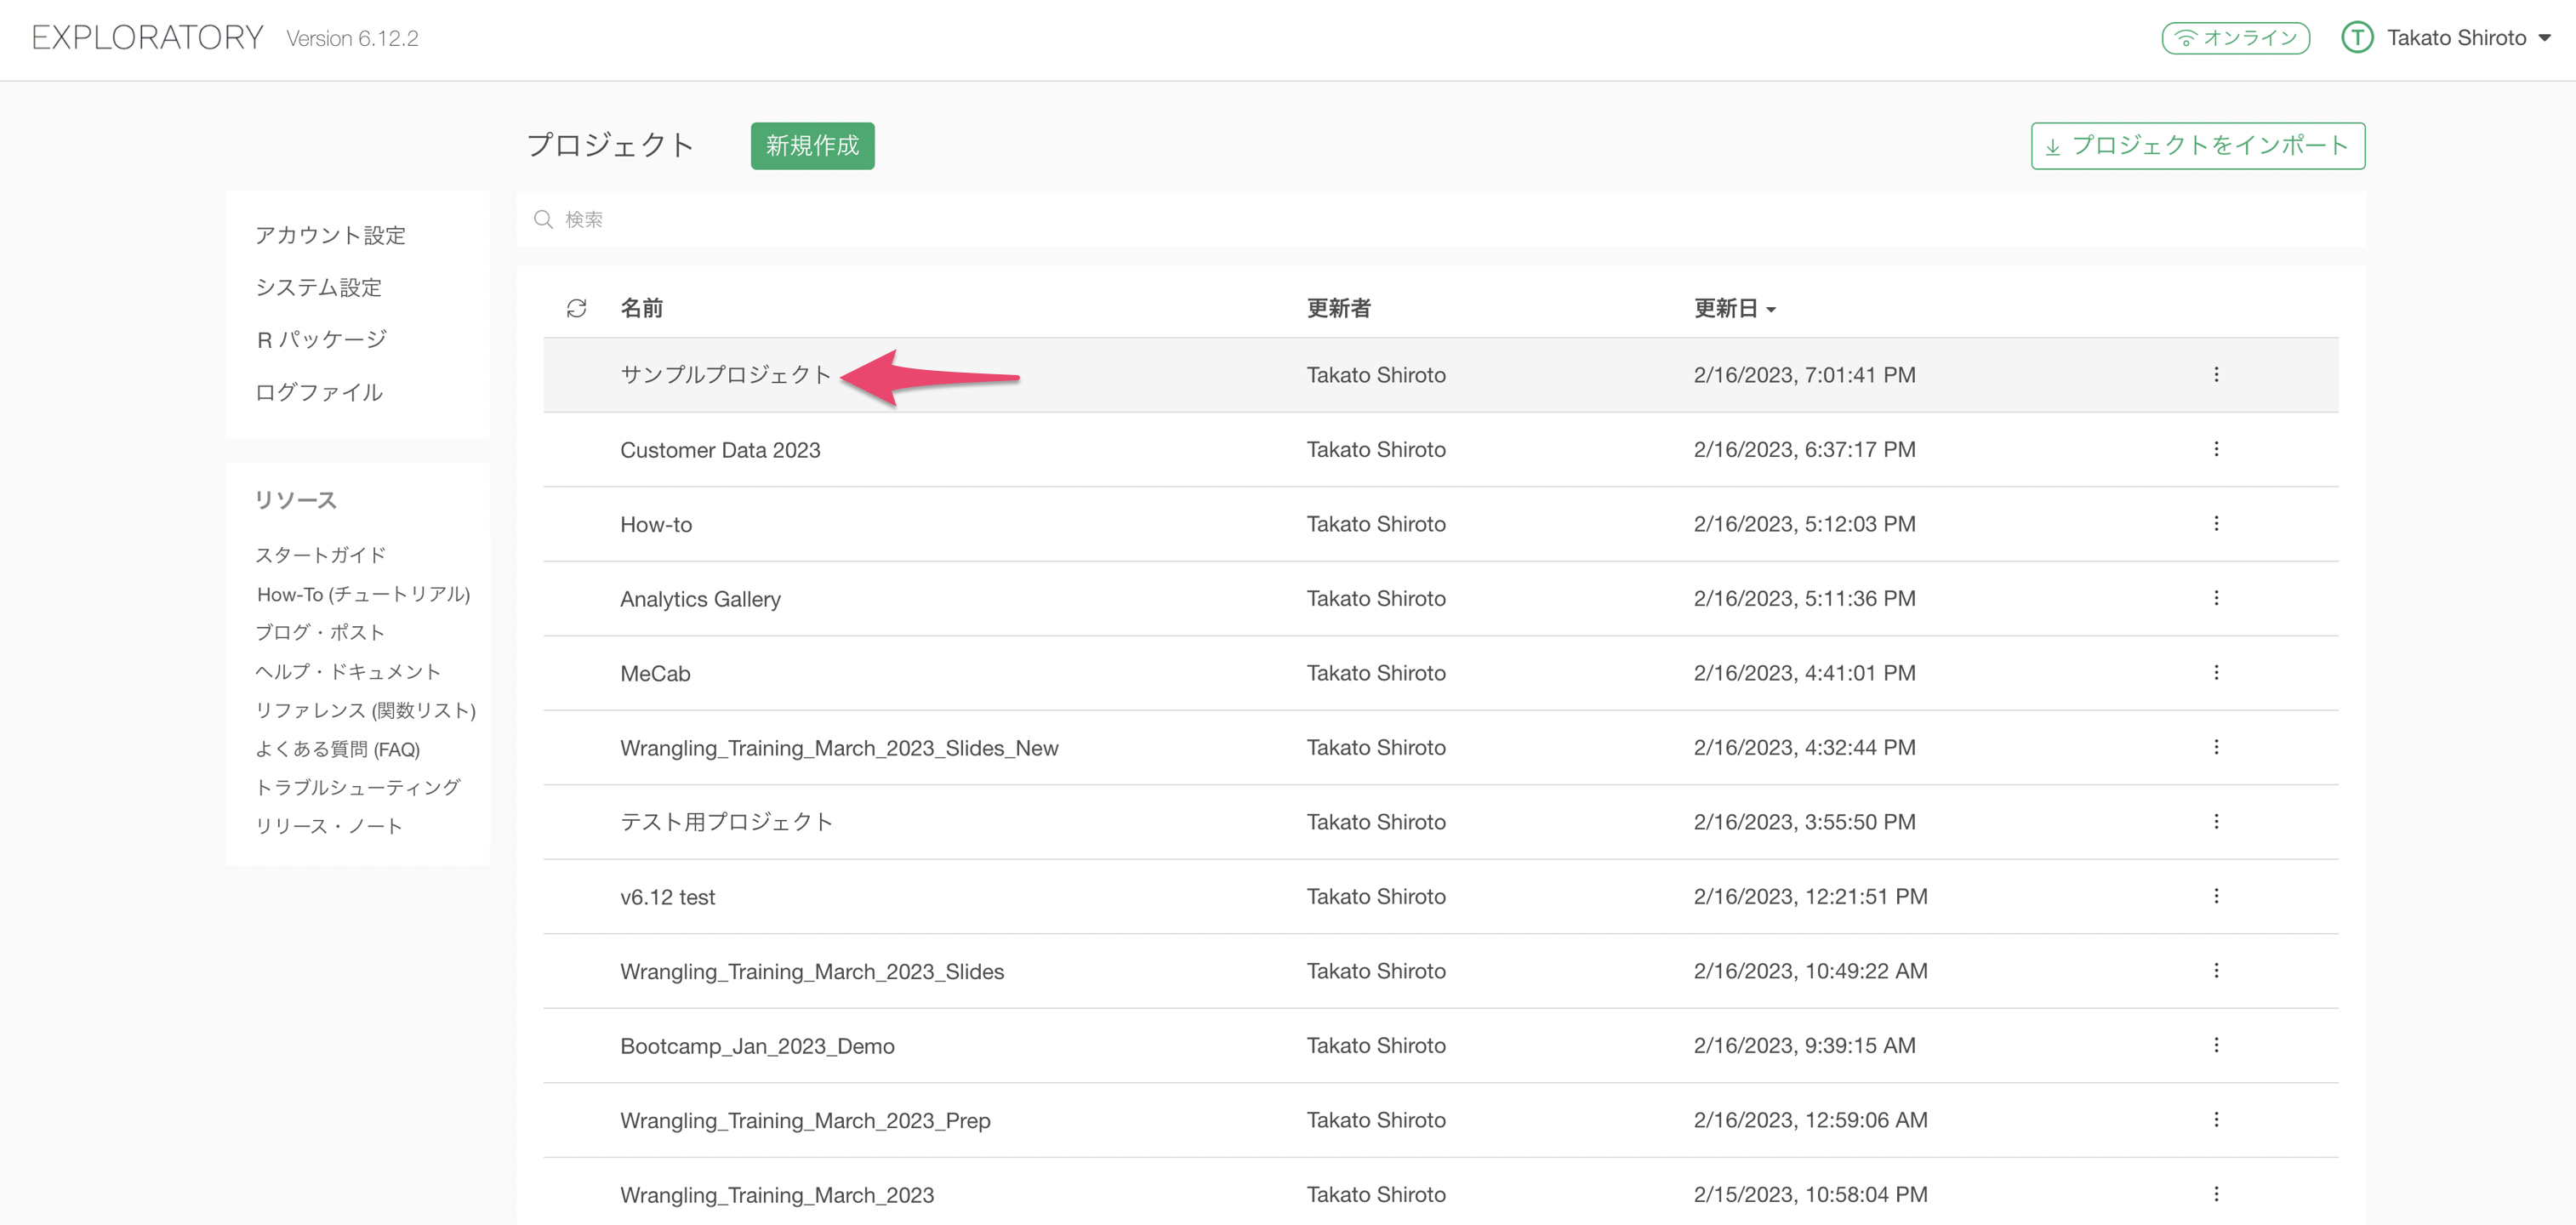
Task: Open the MeCab project
Action: click(x=655, y=673)
